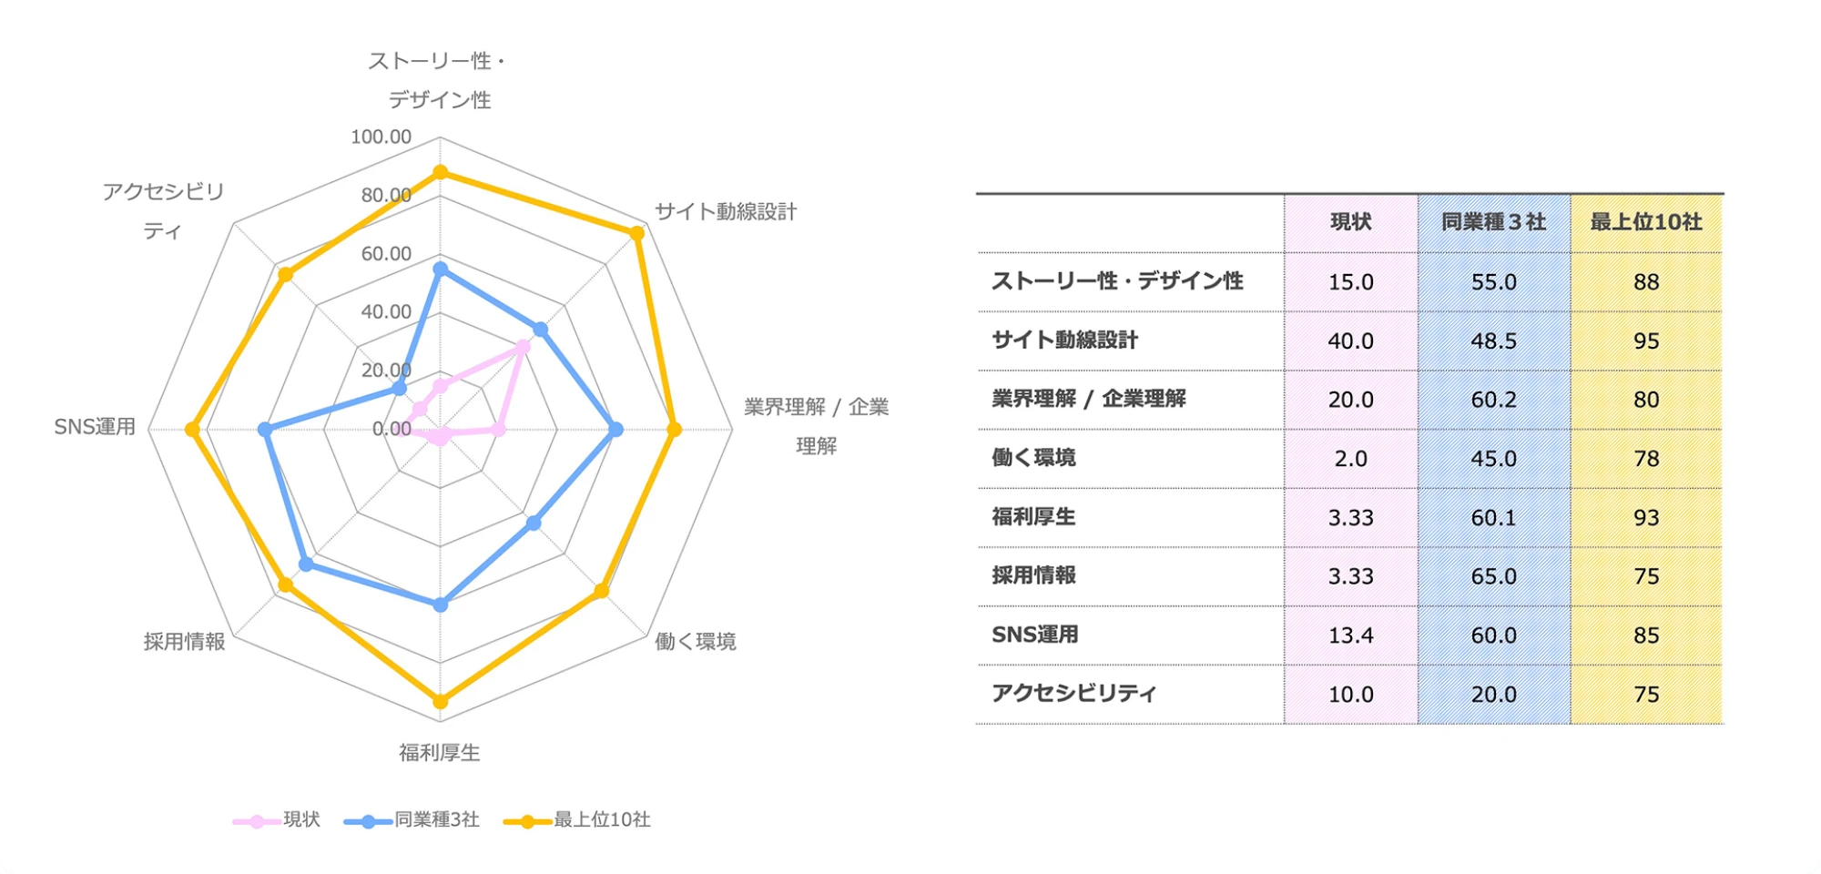Click the blue data point on 業界理解 axis

point(616,430)
